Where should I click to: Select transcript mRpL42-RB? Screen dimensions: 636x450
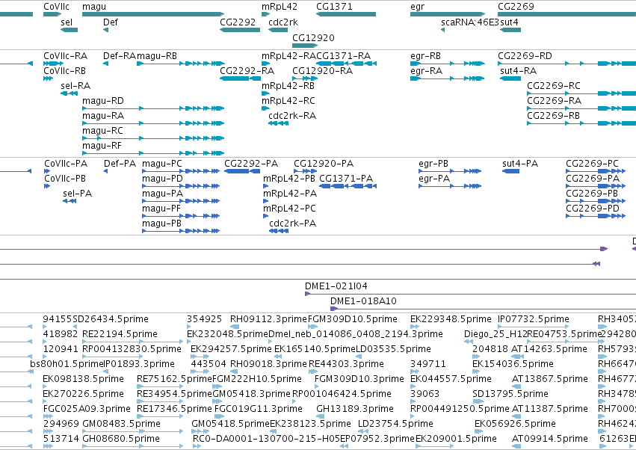coord(288,86)
